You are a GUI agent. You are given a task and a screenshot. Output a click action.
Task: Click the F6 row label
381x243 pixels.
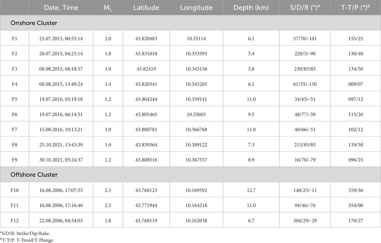[15, 114]
